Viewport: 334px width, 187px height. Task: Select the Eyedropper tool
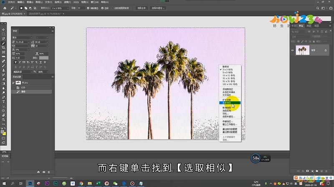[3, 57]
